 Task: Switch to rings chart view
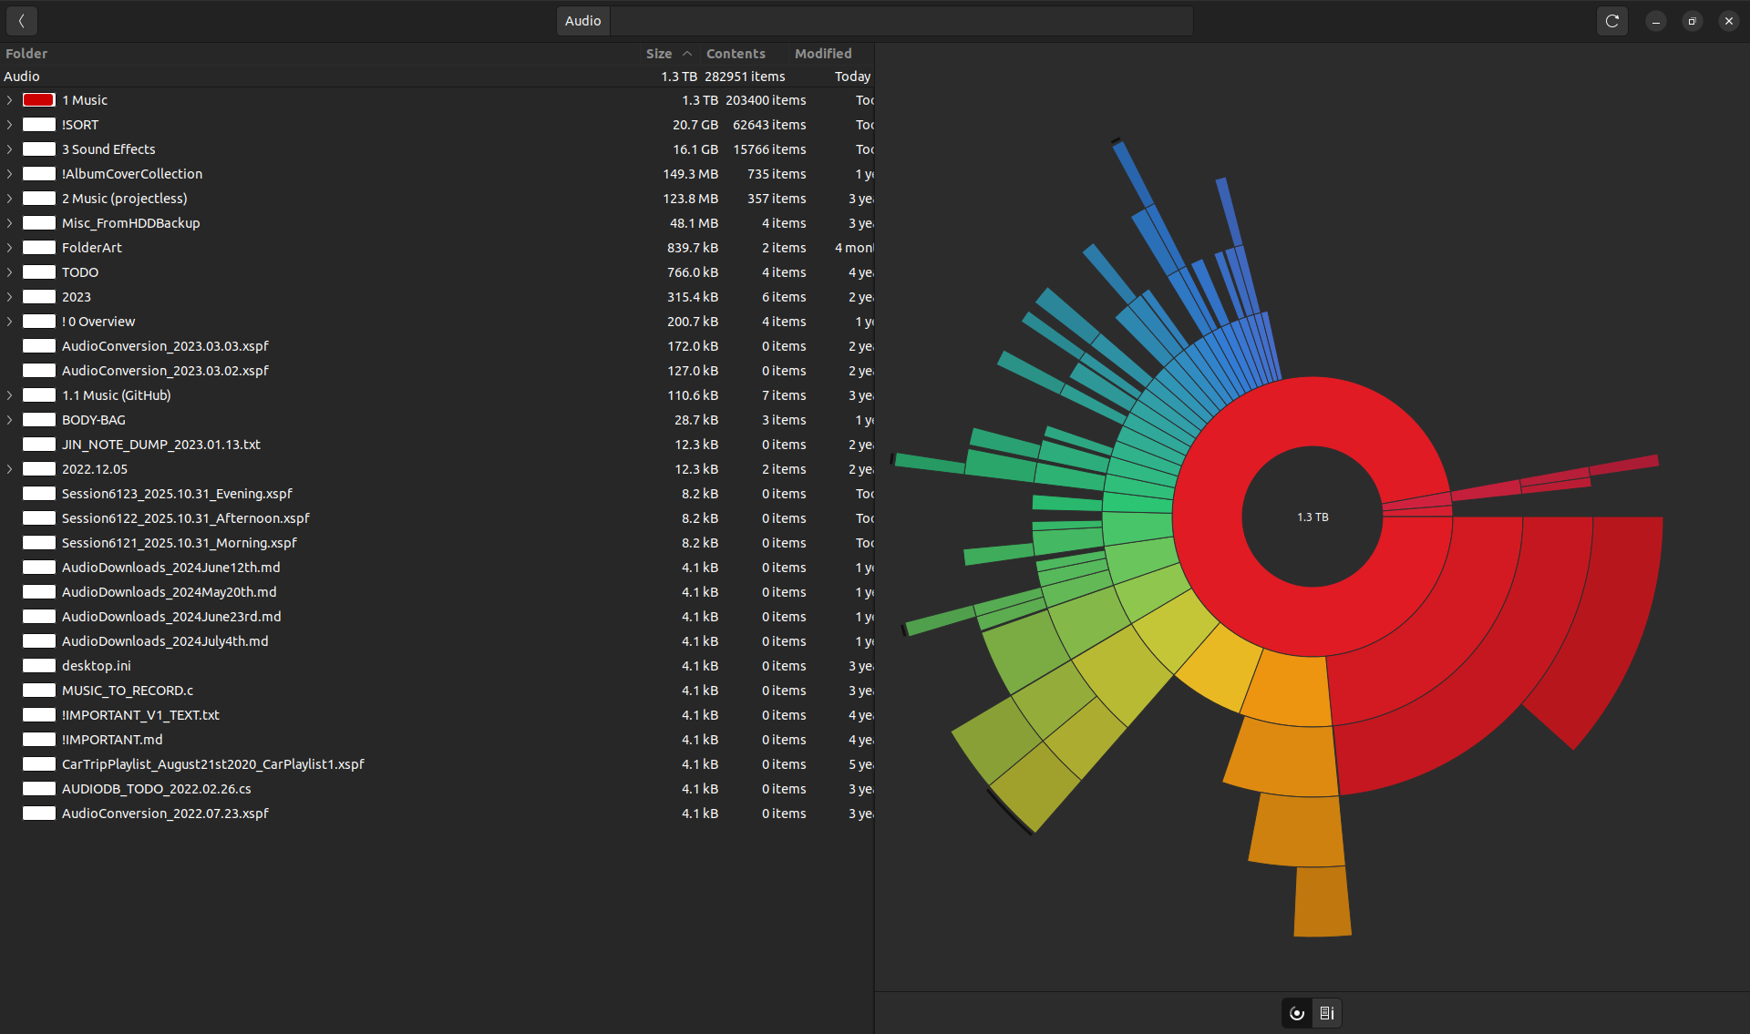pyautogui.click(x=1297, y=1013)
